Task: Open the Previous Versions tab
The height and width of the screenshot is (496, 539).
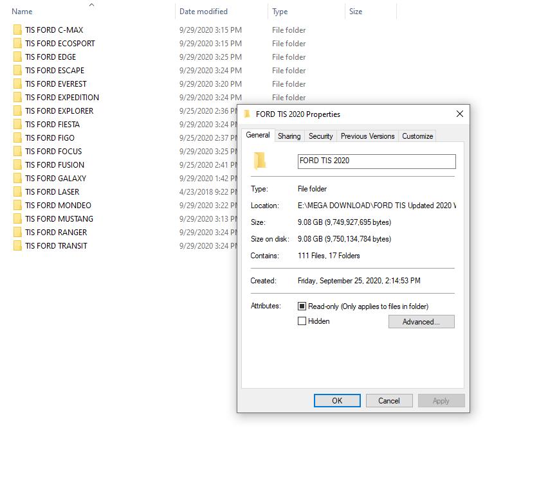Action: coord(367,136)
